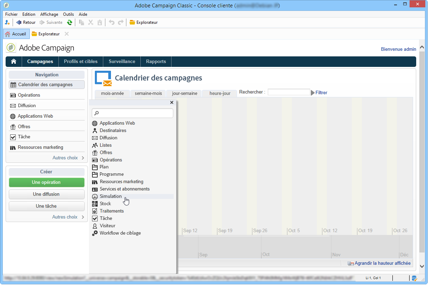Switch to the Explorateur tab
This screenshot has width=433, height=291.
click(46, 34)
